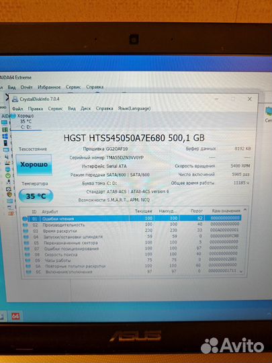The width and height of the screenshot is (272, 363).
Task: Click the status icon of row 09 Часы работы
Action: point(28,260)
